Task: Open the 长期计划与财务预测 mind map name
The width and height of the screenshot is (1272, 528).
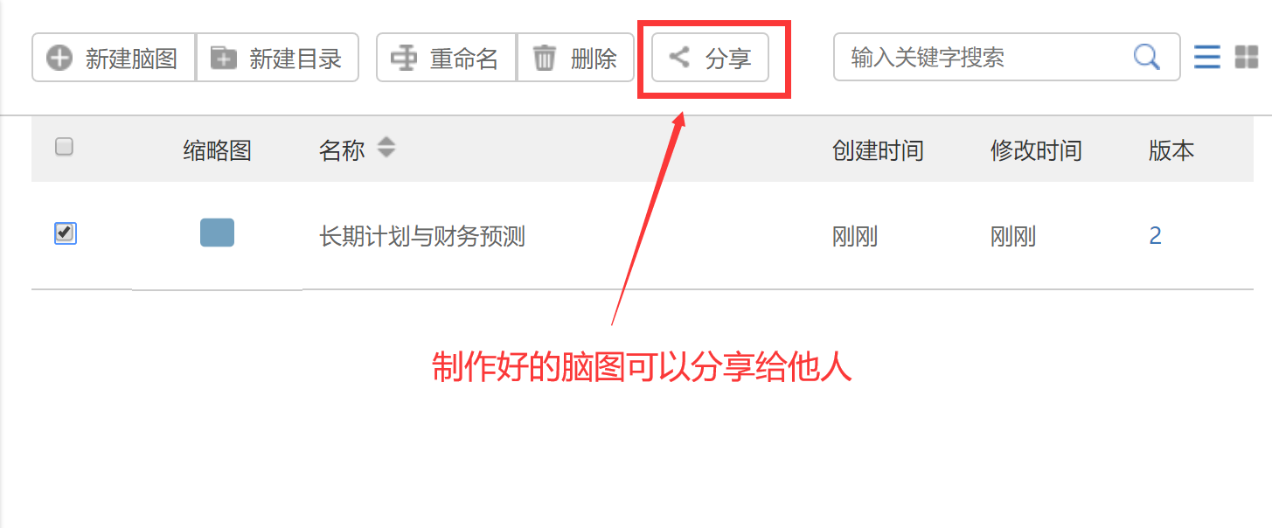Action: (422, 236)
